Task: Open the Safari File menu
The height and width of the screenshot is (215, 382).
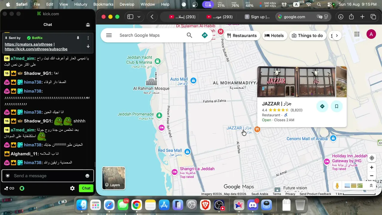Action: (37, 4)
